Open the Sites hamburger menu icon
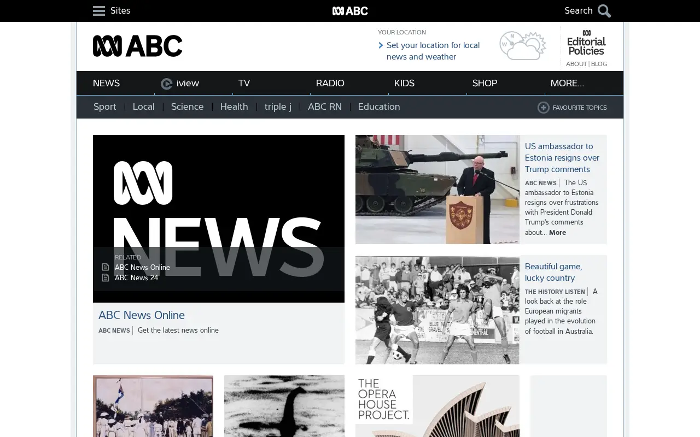This screenshot has width=700, height=437. coord(99,11)
